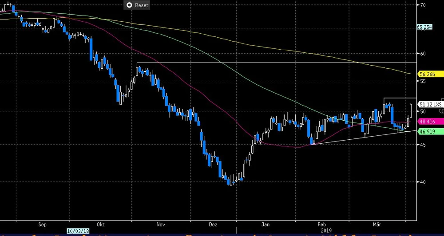
Task: Click the 45 tick on the price axis
Action: (423, 145)
